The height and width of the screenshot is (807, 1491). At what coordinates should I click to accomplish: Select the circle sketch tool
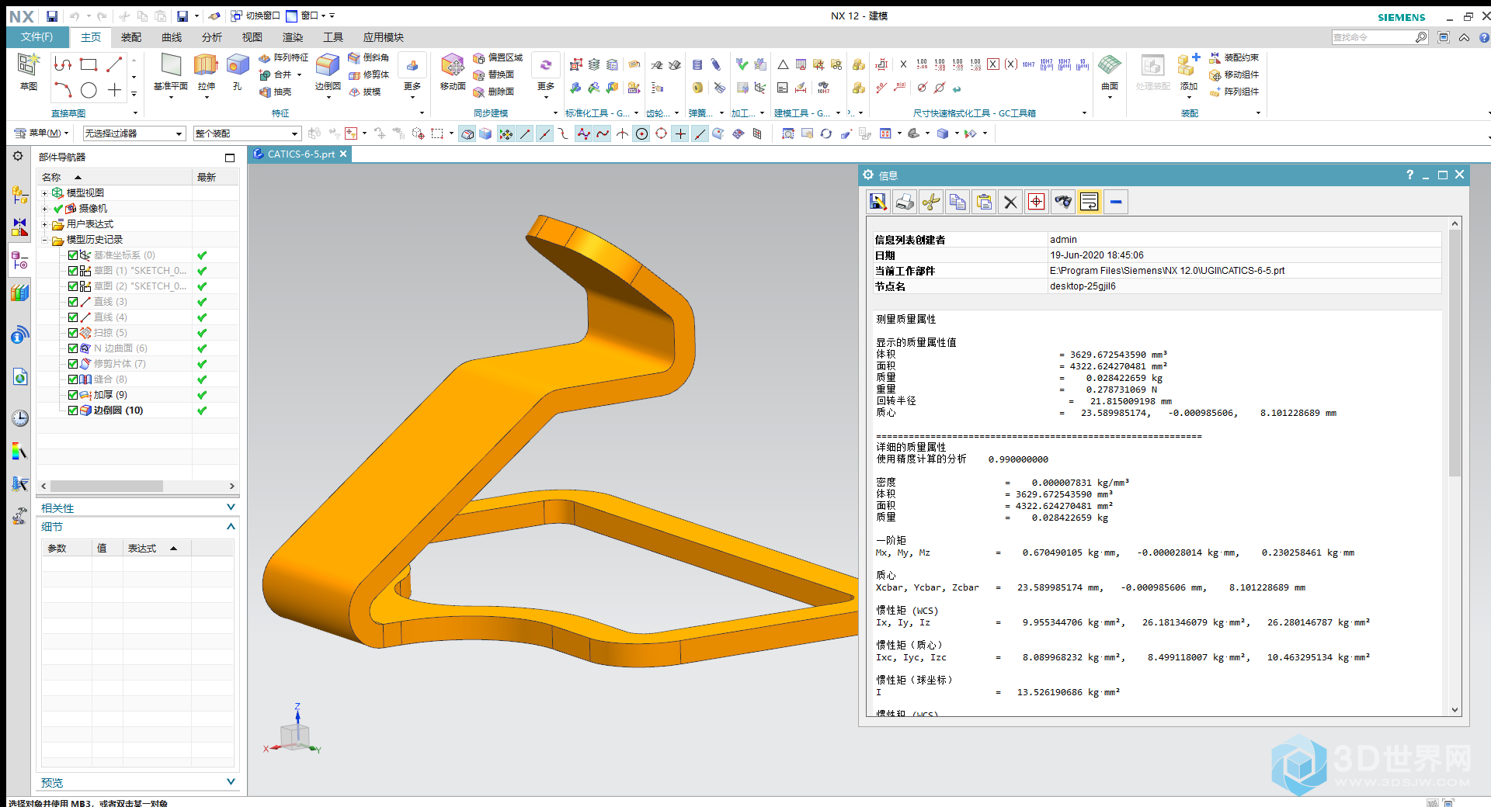click(89, 90)
